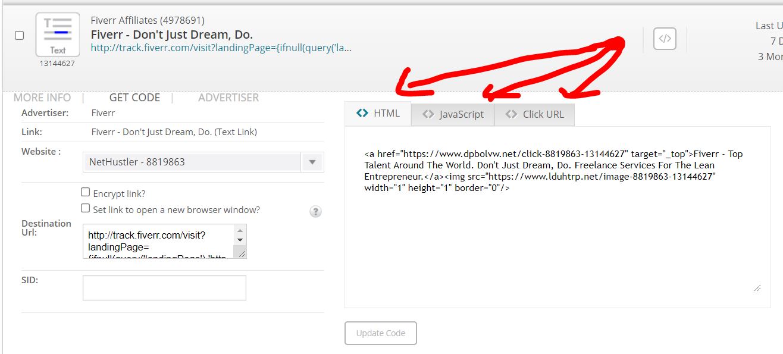Click the JavaScript tab code icon
This screenshot has height=354, width=783.
(428, 114)
